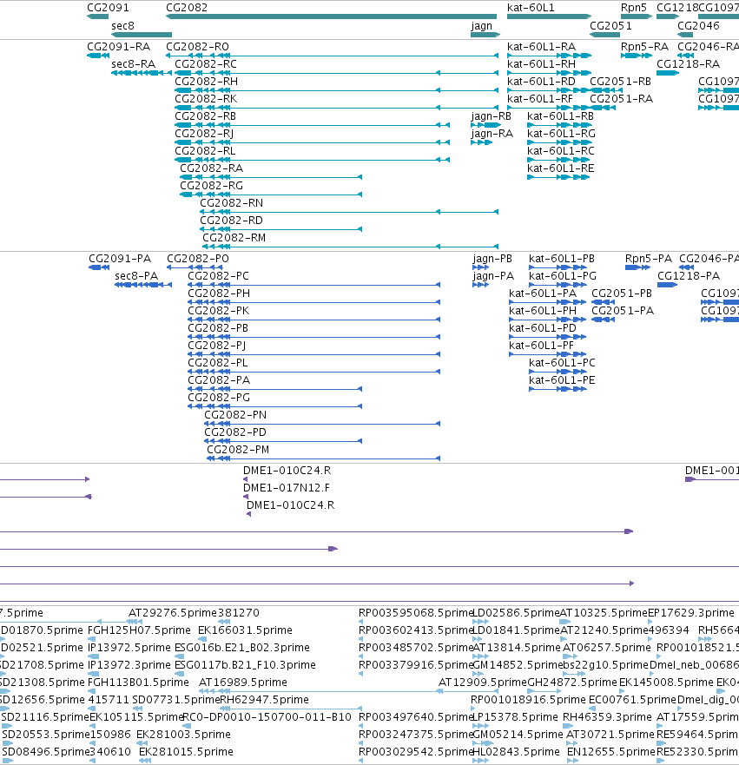Click transcript kat-60L1-RG label

coord(562,134)
